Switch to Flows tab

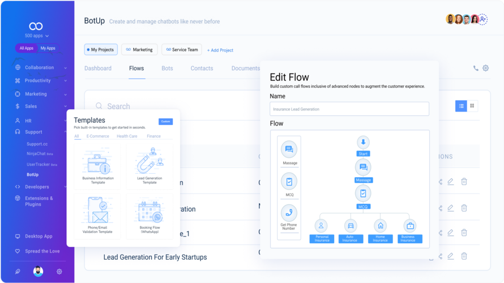tap(136, 68)
